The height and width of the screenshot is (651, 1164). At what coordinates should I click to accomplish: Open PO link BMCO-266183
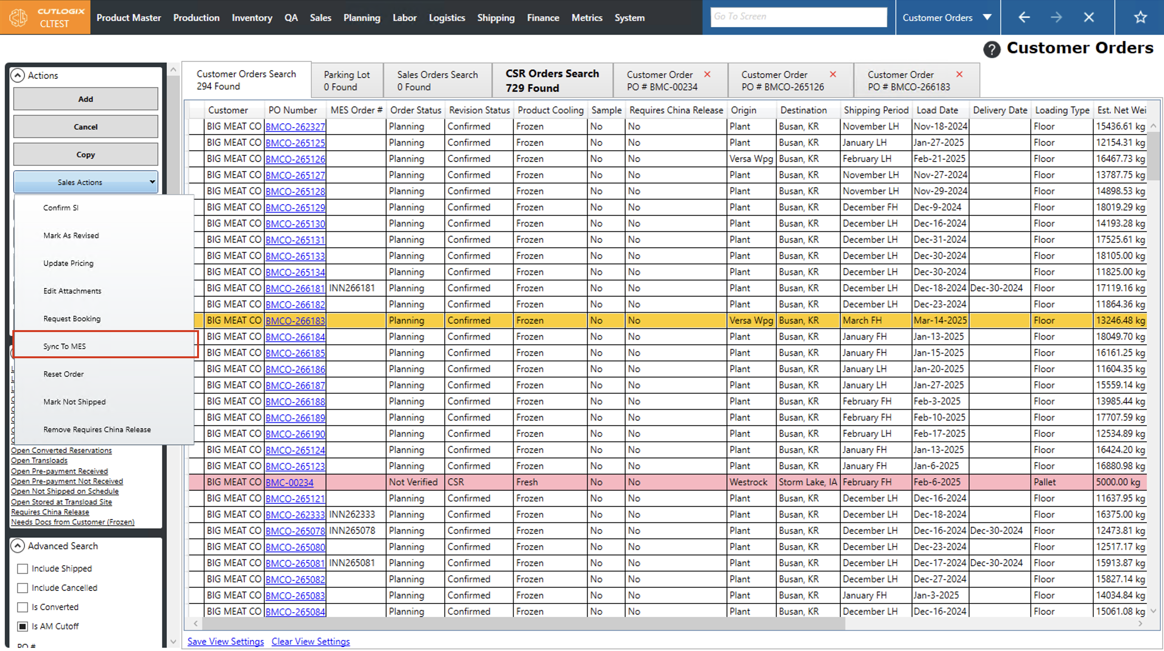tap(295, 321)
